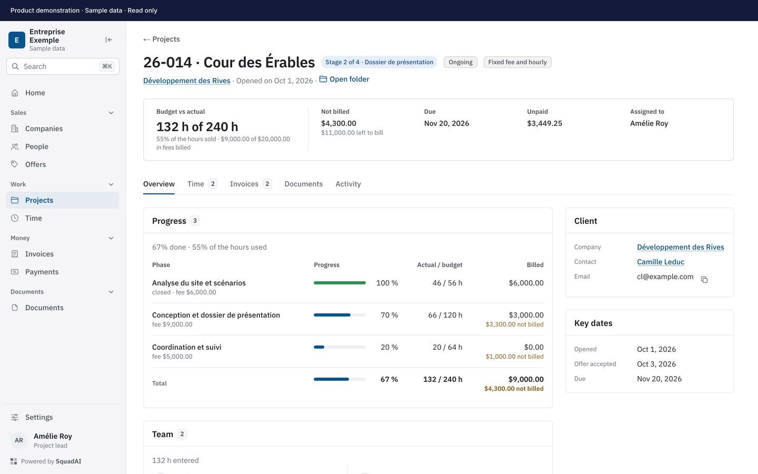Copy the cl@example.com email address
Viewport: 758px width, 474px height.
coord(704,280)
